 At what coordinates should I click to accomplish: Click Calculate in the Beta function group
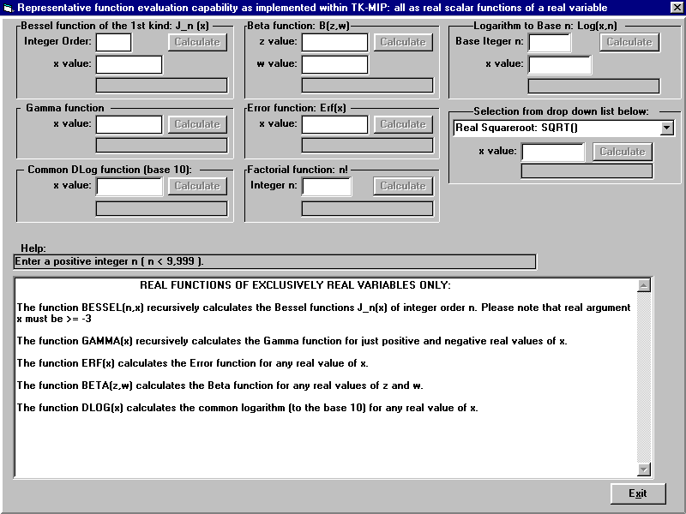click(x=403, y=42)
